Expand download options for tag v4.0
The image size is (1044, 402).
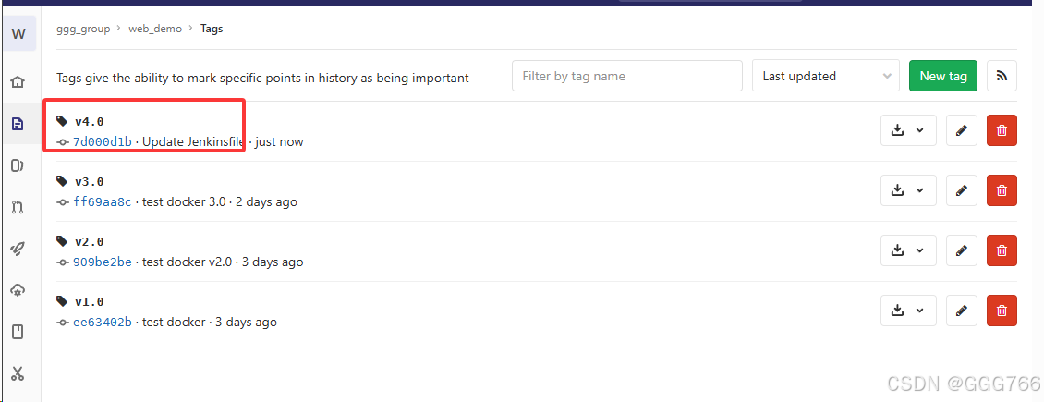coord(908,130)
